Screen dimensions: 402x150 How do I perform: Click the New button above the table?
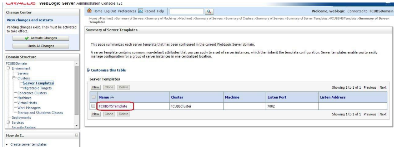click(96, 87)
